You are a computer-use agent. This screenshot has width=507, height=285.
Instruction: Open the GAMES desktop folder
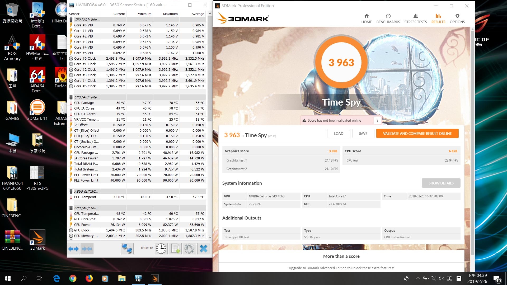click(12, 110)
